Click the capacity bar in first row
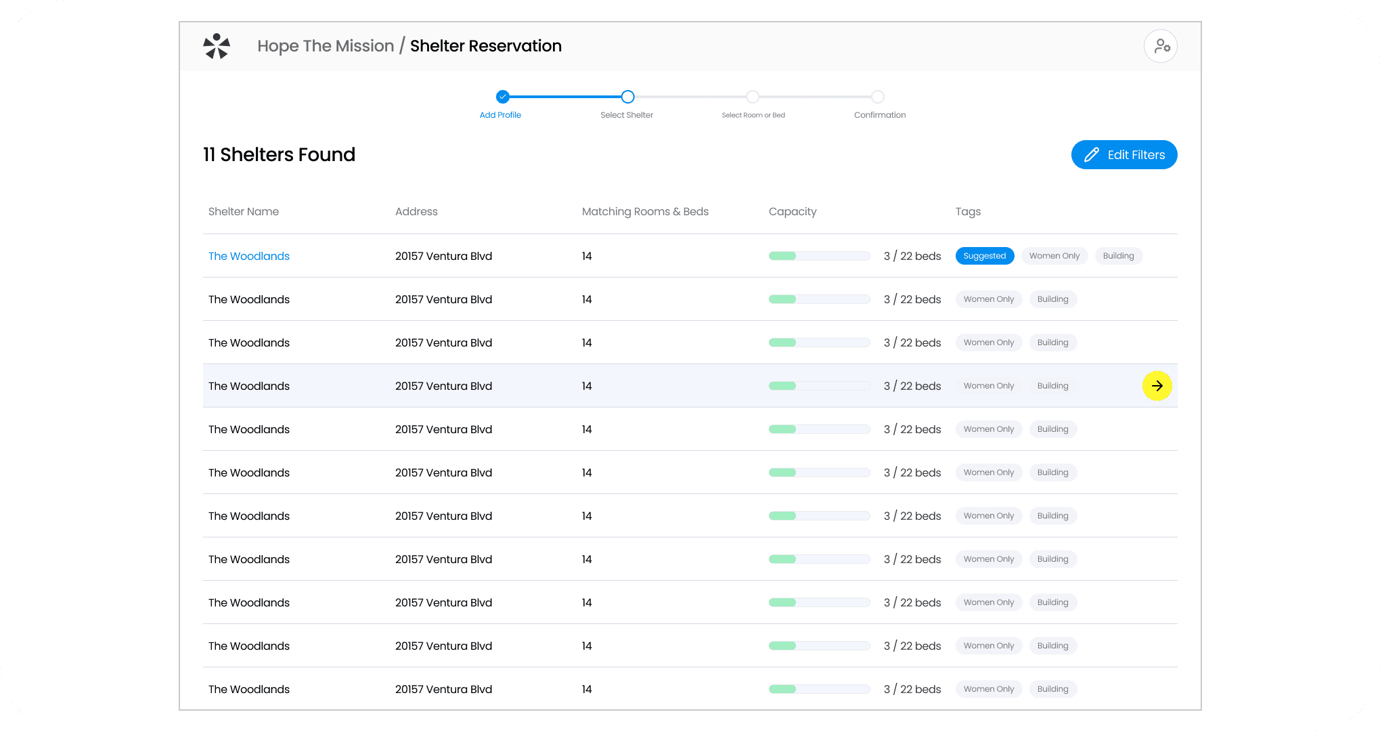Image resolution: width=1380 pixels, height=731 pixels. [819, 256]
